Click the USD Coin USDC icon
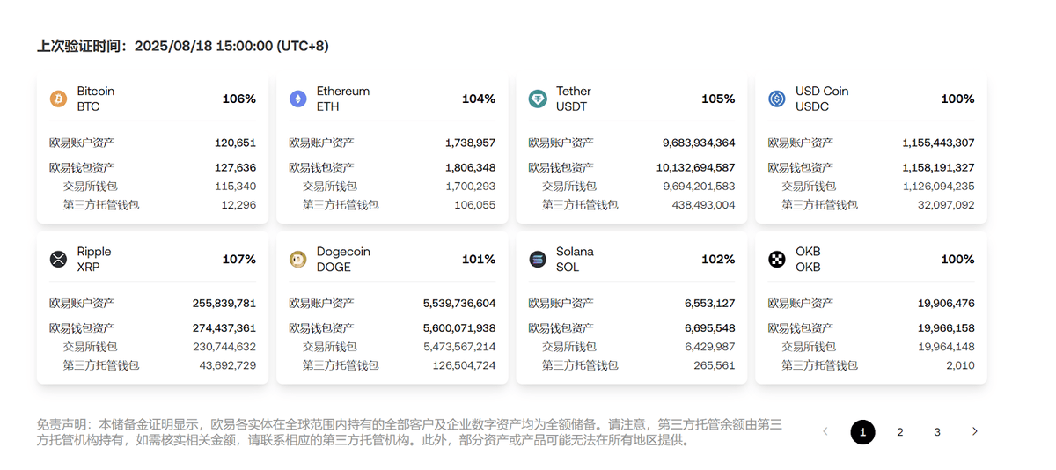The height and width of the screenshot is (470, 1056). (x=776, y=99)
